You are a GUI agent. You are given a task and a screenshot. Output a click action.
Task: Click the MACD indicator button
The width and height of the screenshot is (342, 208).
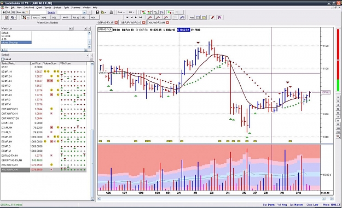66,17
